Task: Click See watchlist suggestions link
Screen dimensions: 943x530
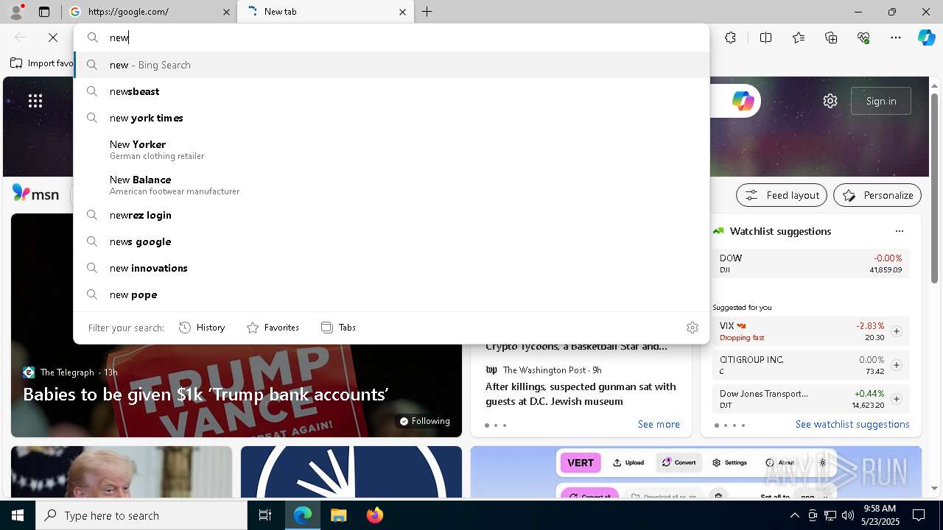Action: (852, 424)
